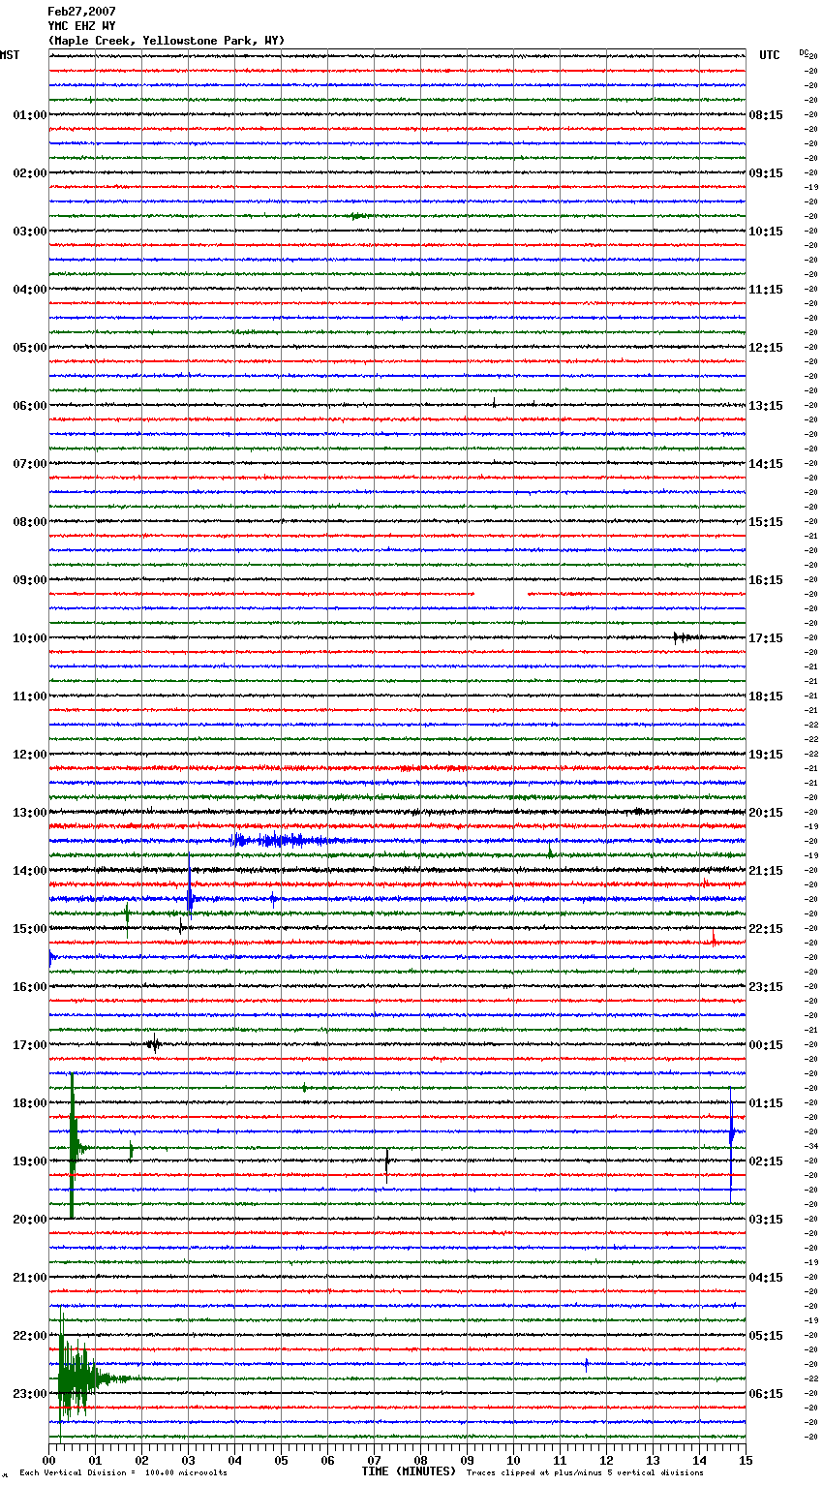Click the bottom axis minute label 04

click(x=234, y=1460)
